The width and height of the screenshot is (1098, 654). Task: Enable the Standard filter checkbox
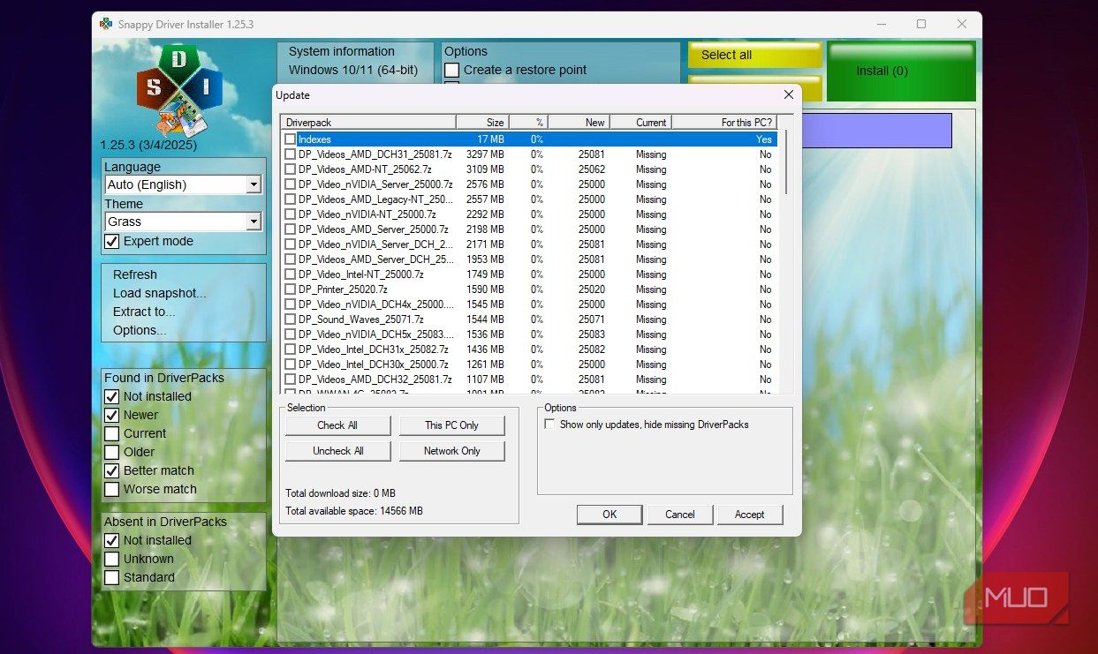[x=112, y=577]
